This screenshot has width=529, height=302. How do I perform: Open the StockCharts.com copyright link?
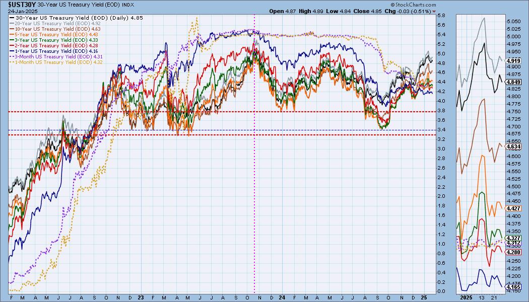point(413,5)
